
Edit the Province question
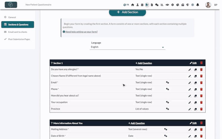(190, 109)
